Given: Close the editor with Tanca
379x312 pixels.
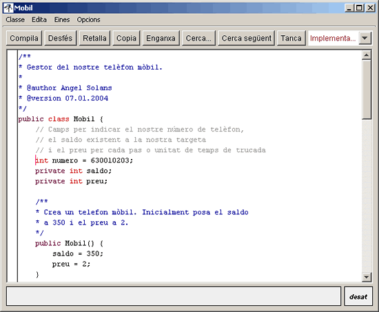Looking at the screenshot, I should pyautogui.click(x=291, y=38).
